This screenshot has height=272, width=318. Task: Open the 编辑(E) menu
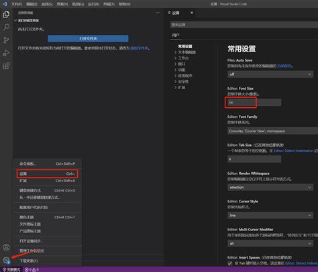pos(32,4)
